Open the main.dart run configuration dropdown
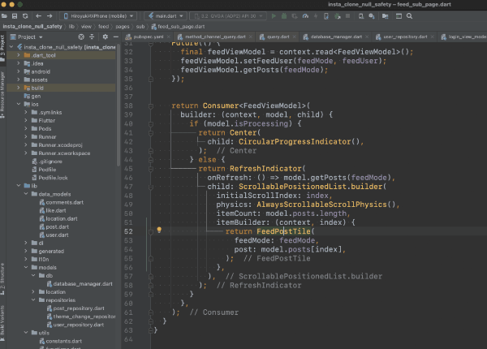 click(x=166, y=16)
